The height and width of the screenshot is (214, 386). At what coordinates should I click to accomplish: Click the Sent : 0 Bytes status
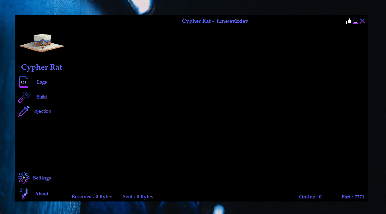(x=137, y=197)
